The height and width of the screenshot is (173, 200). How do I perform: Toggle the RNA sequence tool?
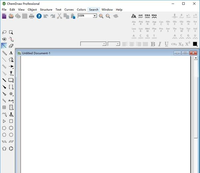(x=154, y=16)
